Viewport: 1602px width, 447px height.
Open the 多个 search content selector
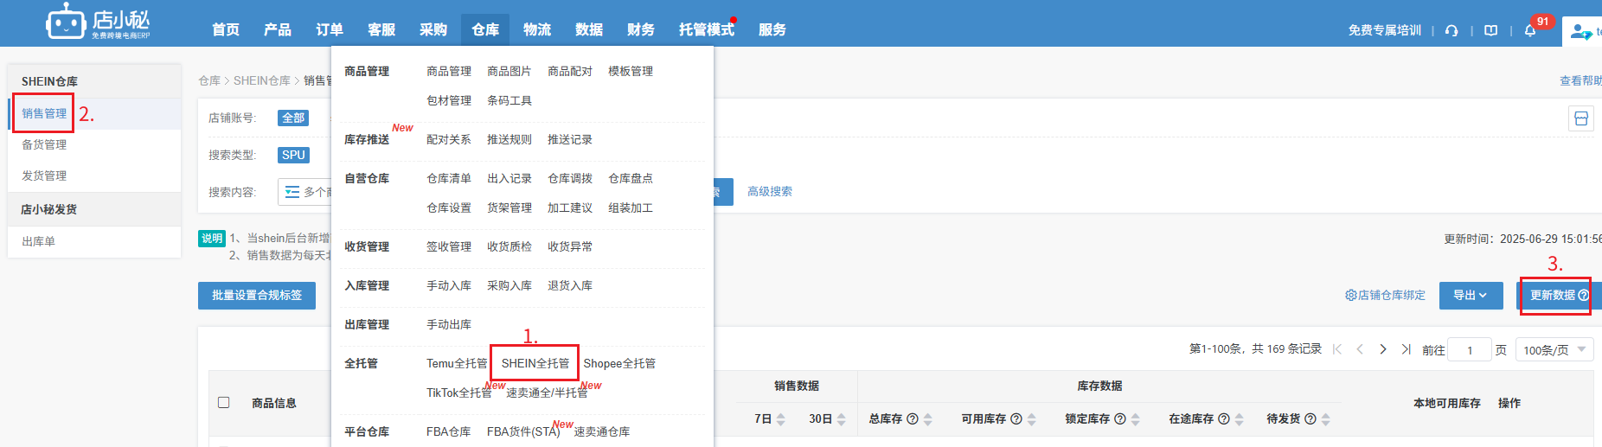tap(305, 192)
